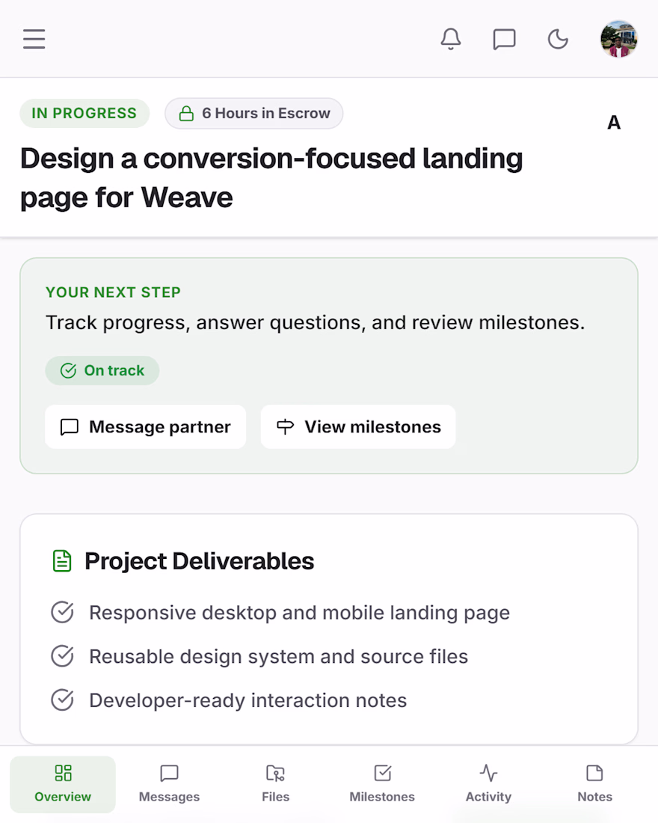
Task: Switch to the Messages tab
Action: pyautogui.click(x=169, y=784)
